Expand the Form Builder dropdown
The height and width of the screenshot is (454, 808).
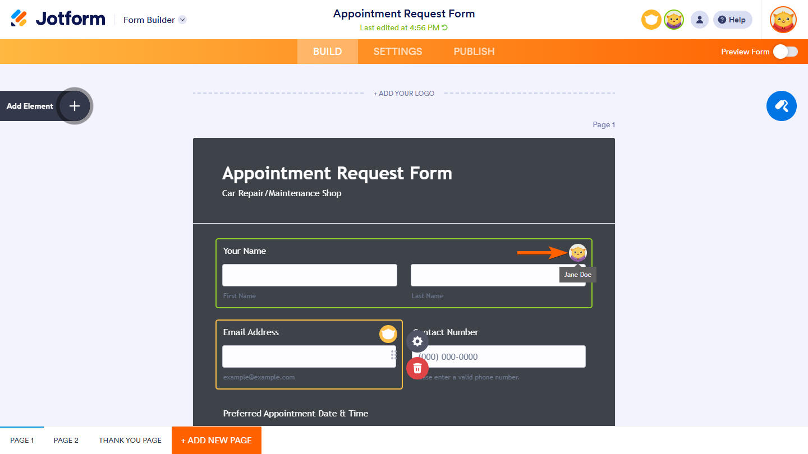(182, 20)
